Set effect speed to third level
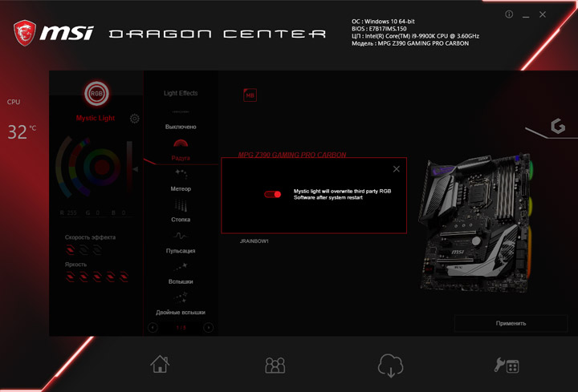 [x=97, y=250]
